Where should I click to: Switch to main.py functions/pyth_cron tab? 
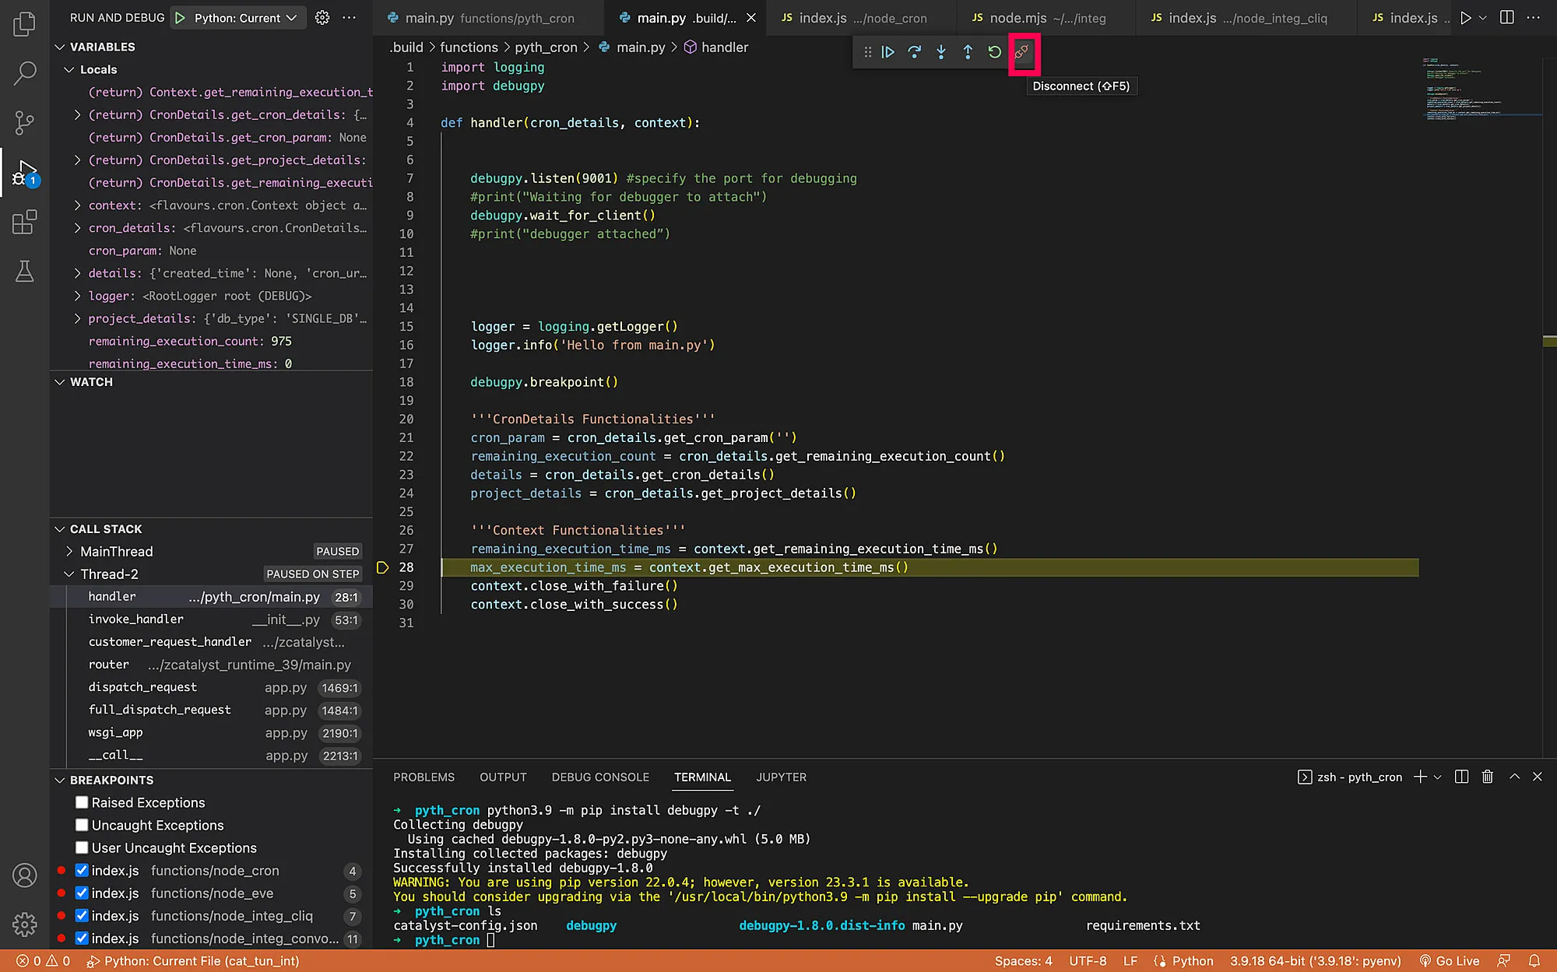[489, 18]
